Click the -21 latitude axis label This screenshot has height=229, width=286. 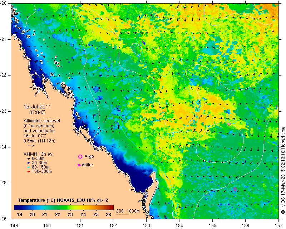point(3,39)
